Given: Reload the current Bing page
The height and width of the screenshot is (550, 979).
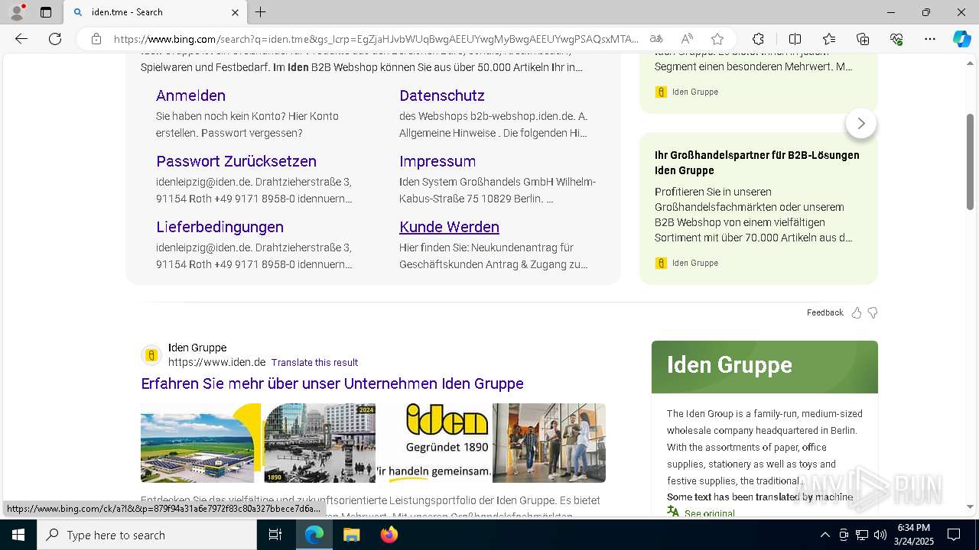Looking at the screenshot, I should (55, 39).
